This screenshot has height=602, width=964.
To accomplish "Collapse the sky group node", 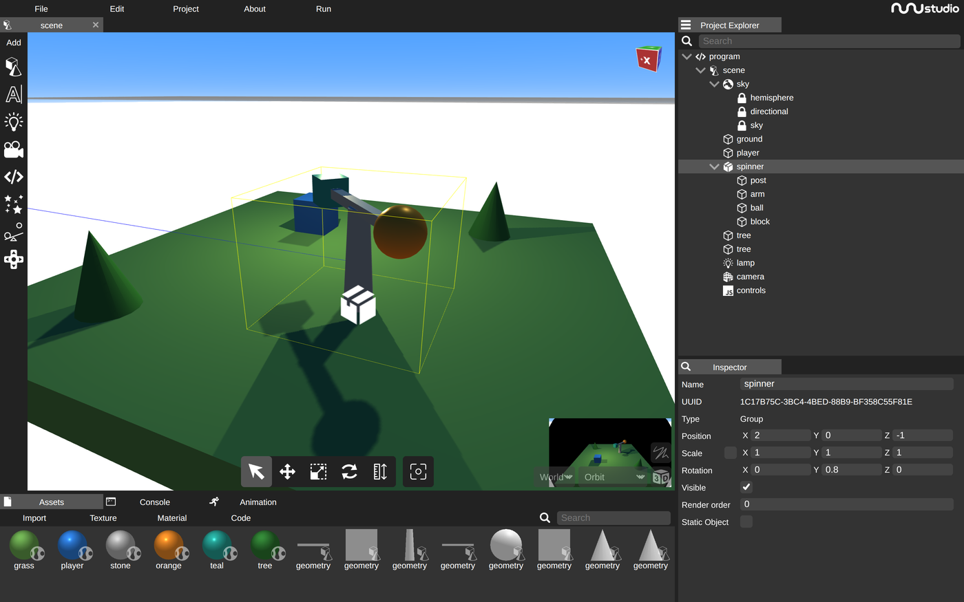I will tap(714, 84).
